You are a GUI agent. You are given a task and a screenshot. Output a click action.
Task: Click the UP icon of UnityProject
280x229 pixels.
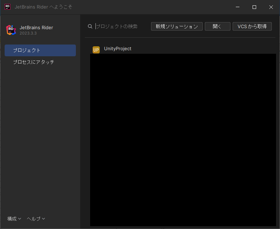[96, 50]
